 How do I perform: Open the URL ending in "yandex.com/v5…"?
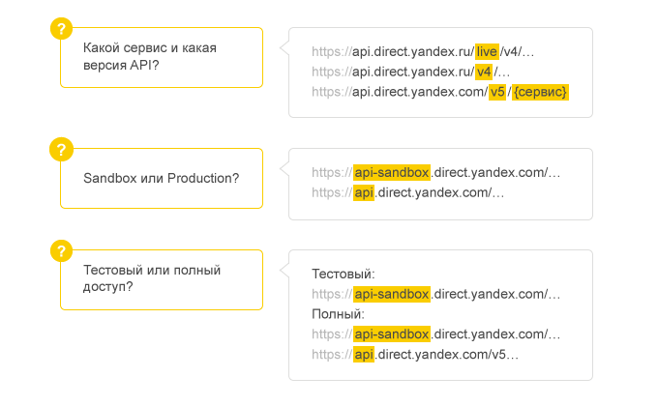[416, 355]
